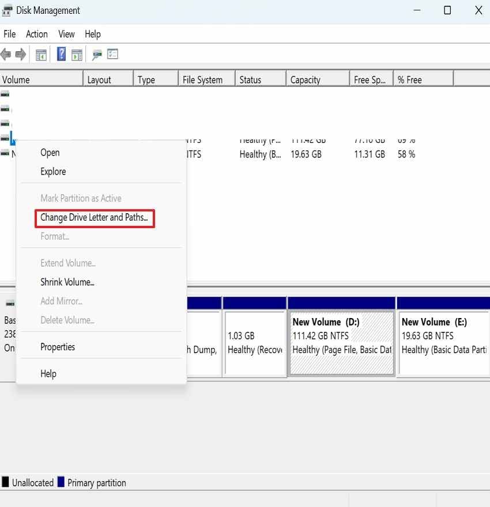Image resolution: width=490 pixels, height=507 pixels.
Task: Click the blue header bar above D: partition
Action: point(341,303)
